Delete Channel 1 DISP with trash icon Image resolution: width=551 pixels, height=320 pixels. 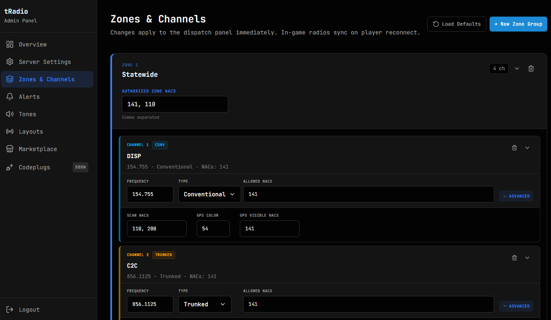point(514,148)
